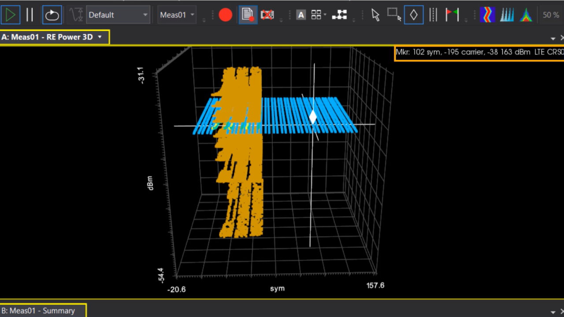The width and height of the screenshot is (564, 317).
Task: Select the diamond marker tool
Action: [x=413, y=15]
